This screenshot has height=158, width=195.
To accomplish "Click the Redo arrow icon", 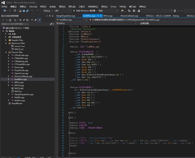I will click(38, 11).
